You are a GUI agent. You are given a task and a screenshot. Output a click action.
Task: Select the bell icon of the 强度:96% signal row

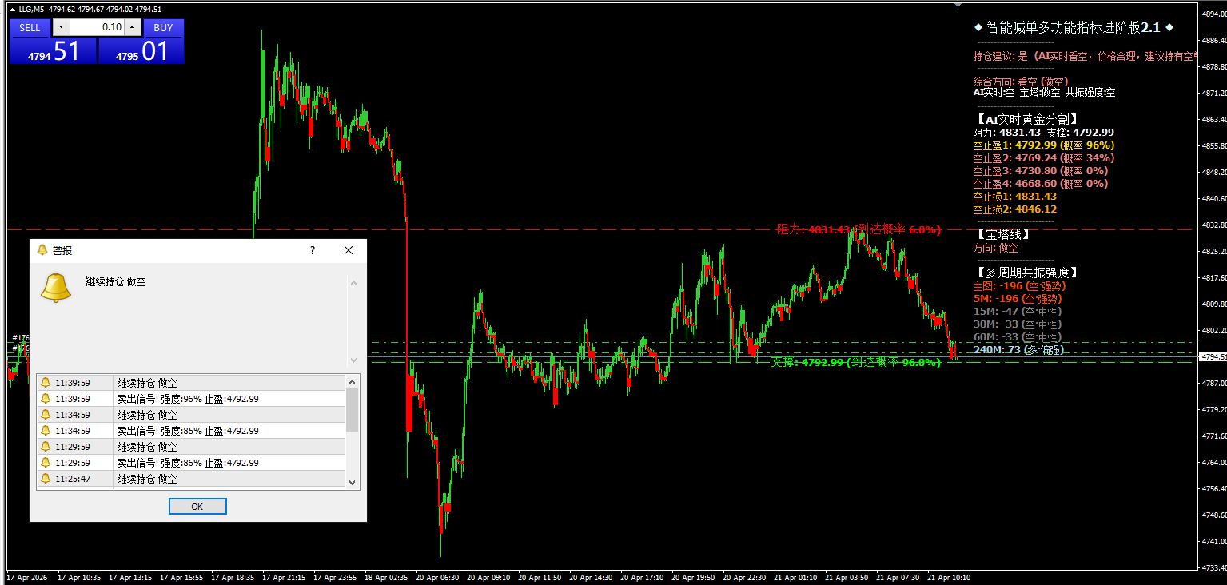click(x=46, y=399)
